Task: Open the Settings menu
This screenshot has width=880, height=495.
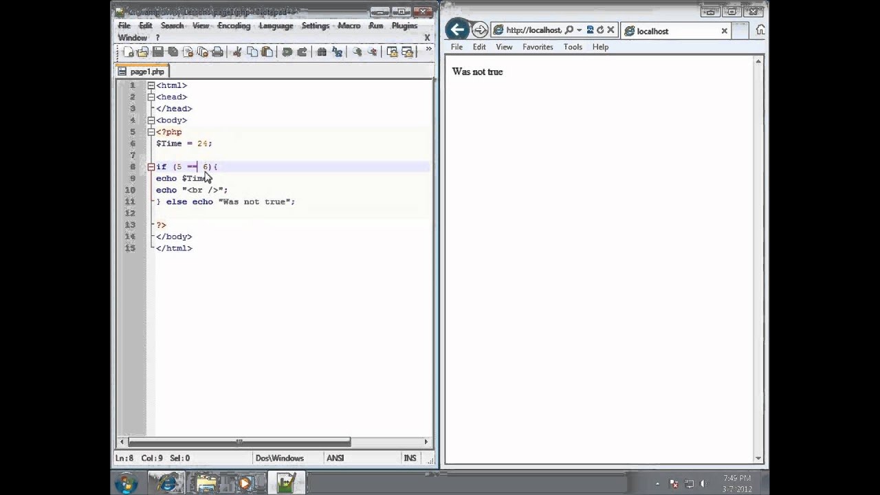Action: tap(316, 25)
